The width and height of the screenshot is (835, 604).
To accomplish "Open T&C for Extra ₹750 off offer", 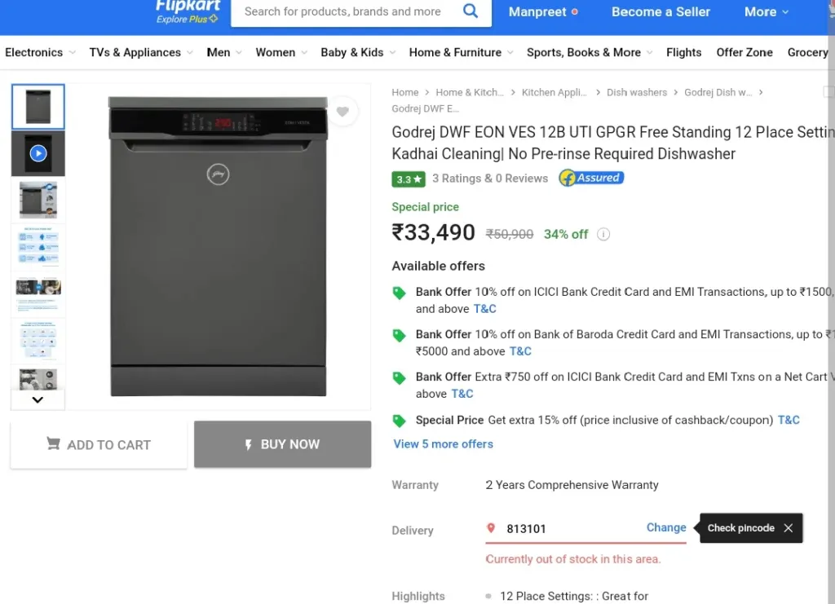I will tap(462, 394).
